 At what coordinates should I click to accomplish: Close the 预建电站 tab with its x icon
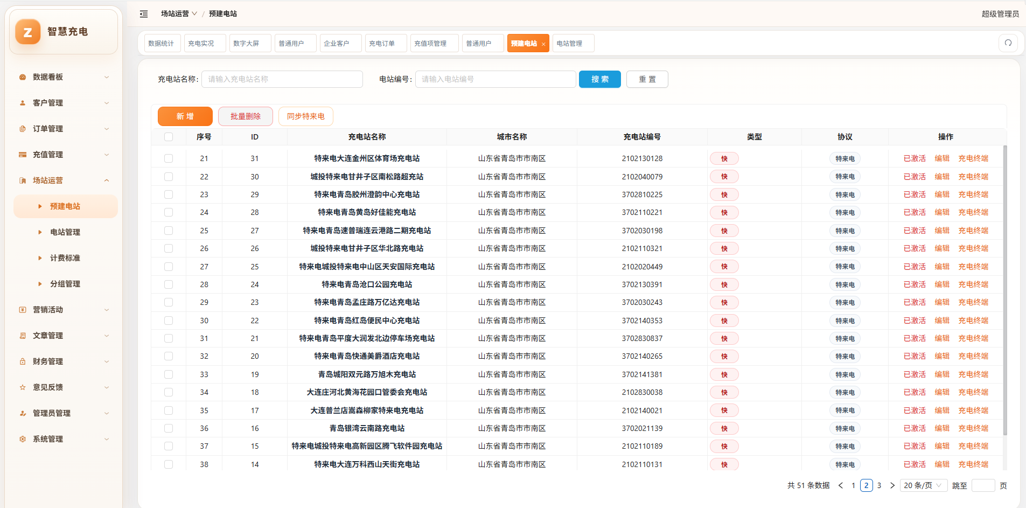tap(543, 44)
